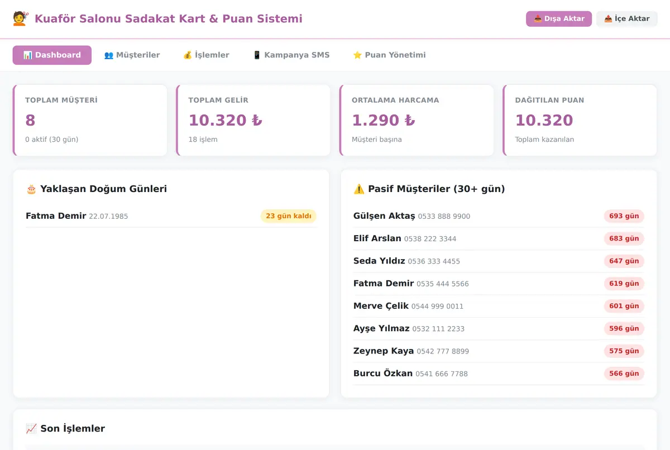Select the Toplam Gelir stat card
Screen dimensions: 670x450
[253, 120]
